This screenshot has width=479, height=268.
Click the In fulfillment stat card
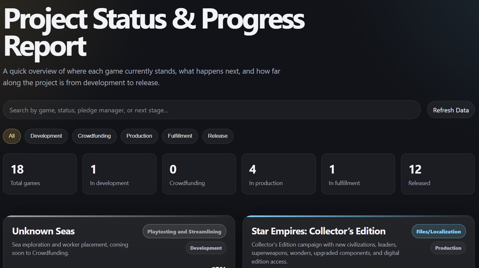(x=358, y=174)
